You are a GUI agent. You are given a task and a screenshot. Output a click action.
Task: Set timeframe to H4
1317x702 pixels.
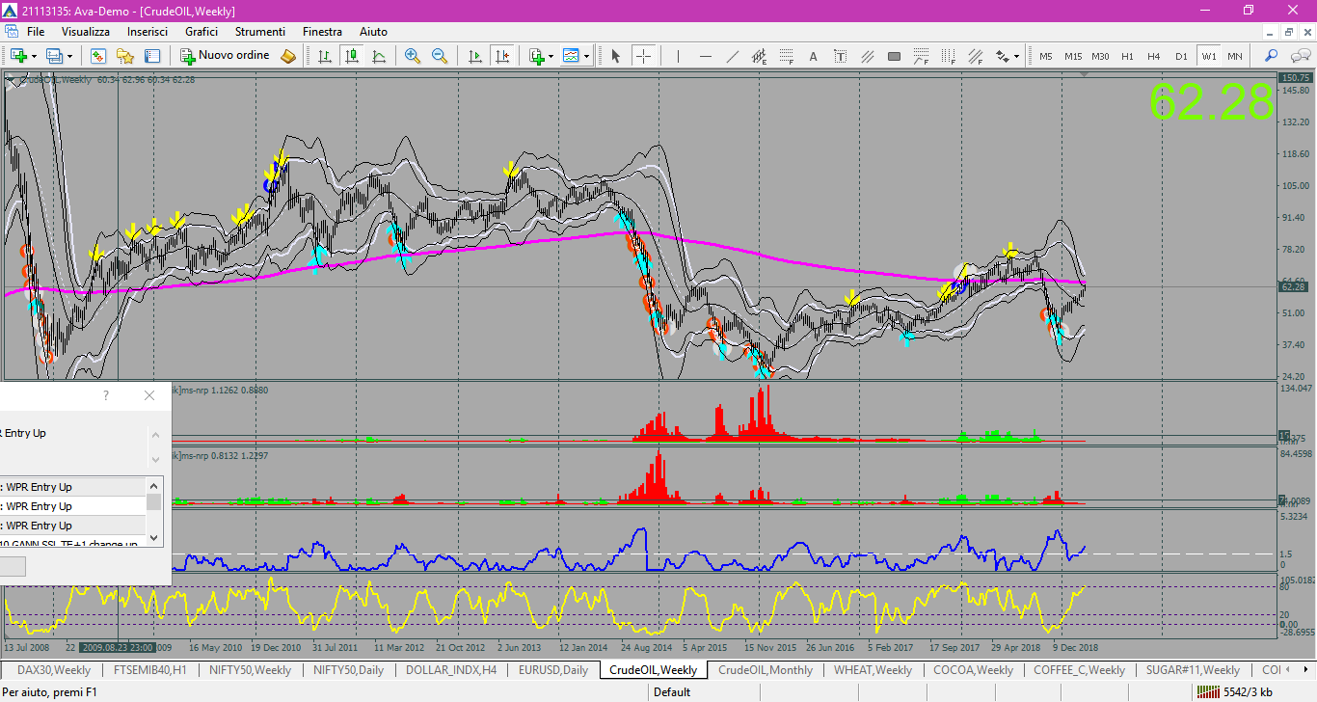coord(1154,56)
